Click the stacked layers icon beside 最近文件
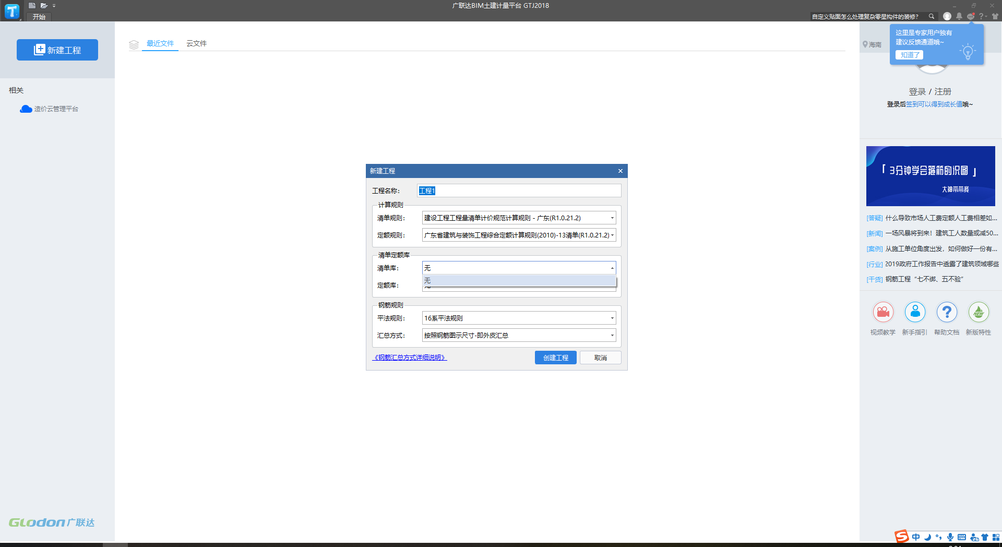 [x=134, y=45]
